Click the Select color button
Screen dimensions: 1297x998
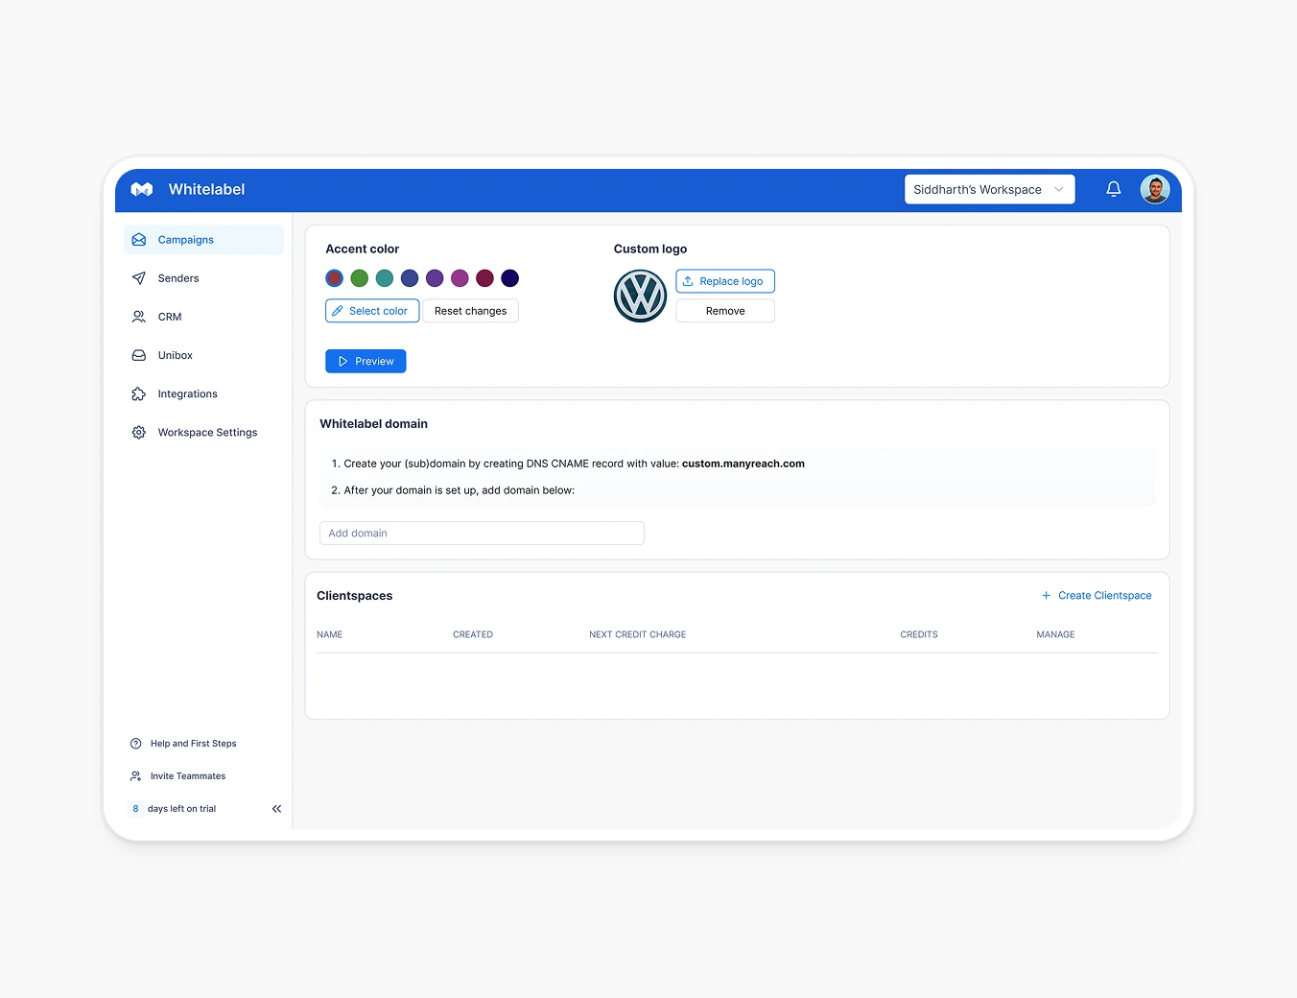pos(371,310)
